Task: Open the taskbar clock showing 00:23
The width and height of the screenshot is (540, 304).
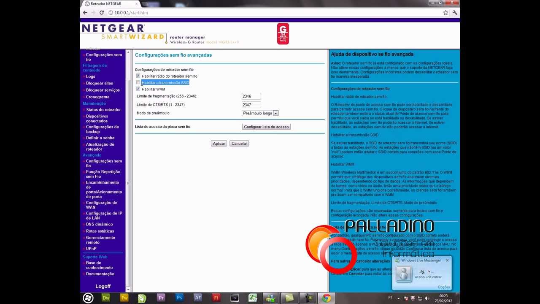Action: pos(443,298)
